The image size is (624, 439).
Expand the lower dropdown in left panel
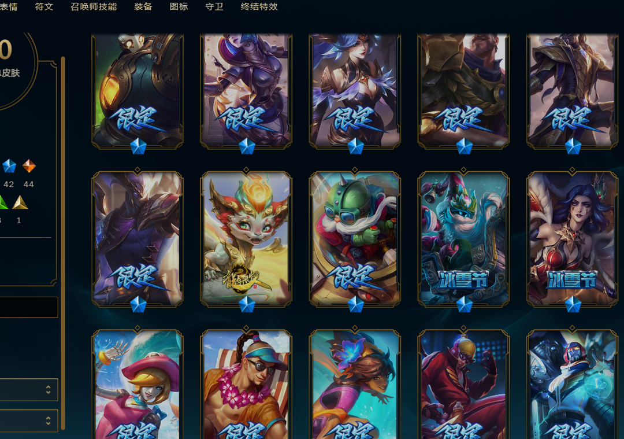[x=29, y=420]
